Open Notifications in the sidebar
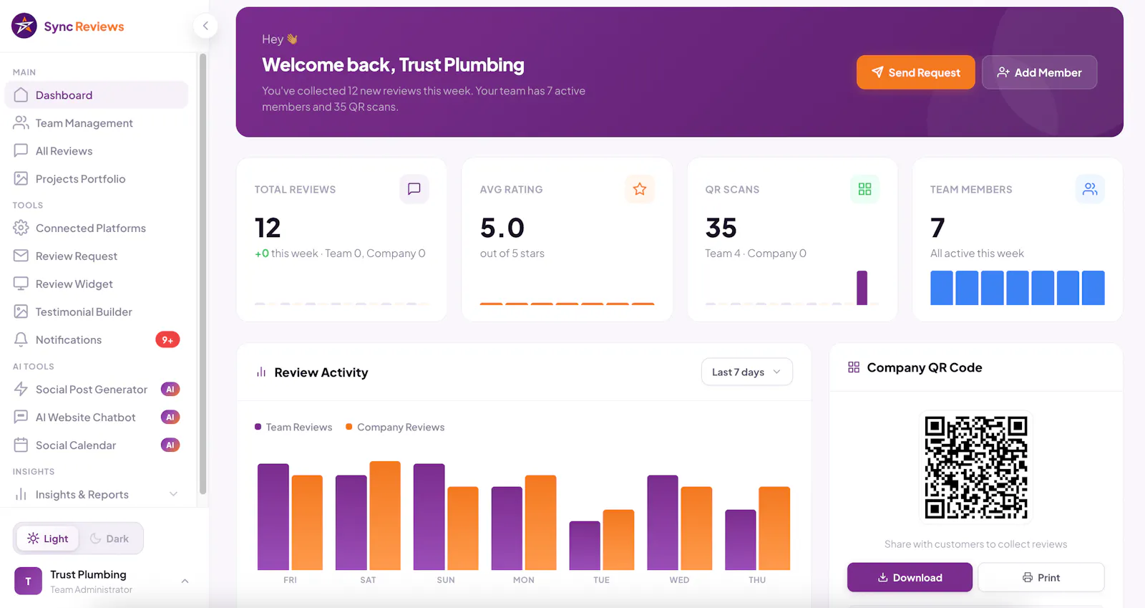The height and width of the screenshot is (608, 1145). 97,339
